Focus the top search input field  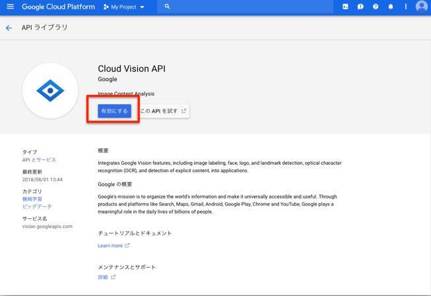(x=245, y=7)
